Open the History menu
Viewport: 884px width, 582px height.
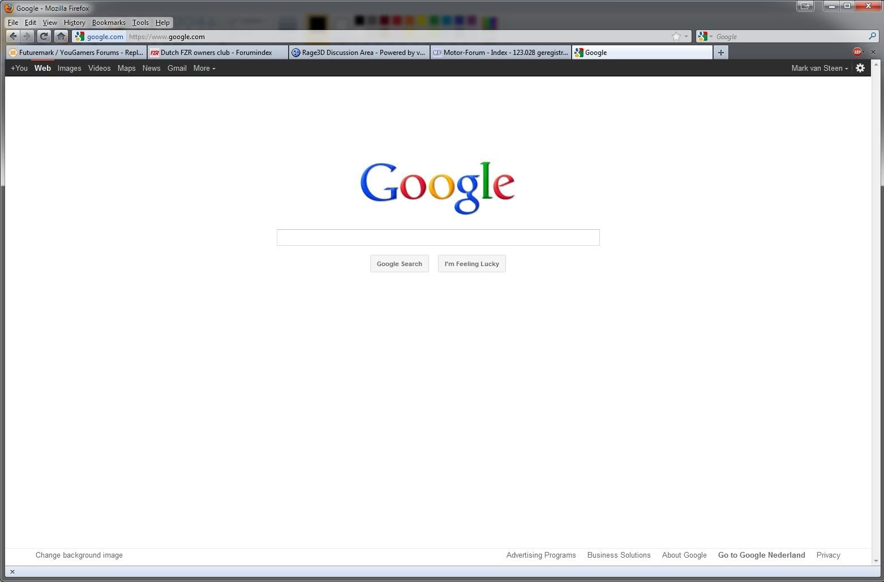(74, 23)
